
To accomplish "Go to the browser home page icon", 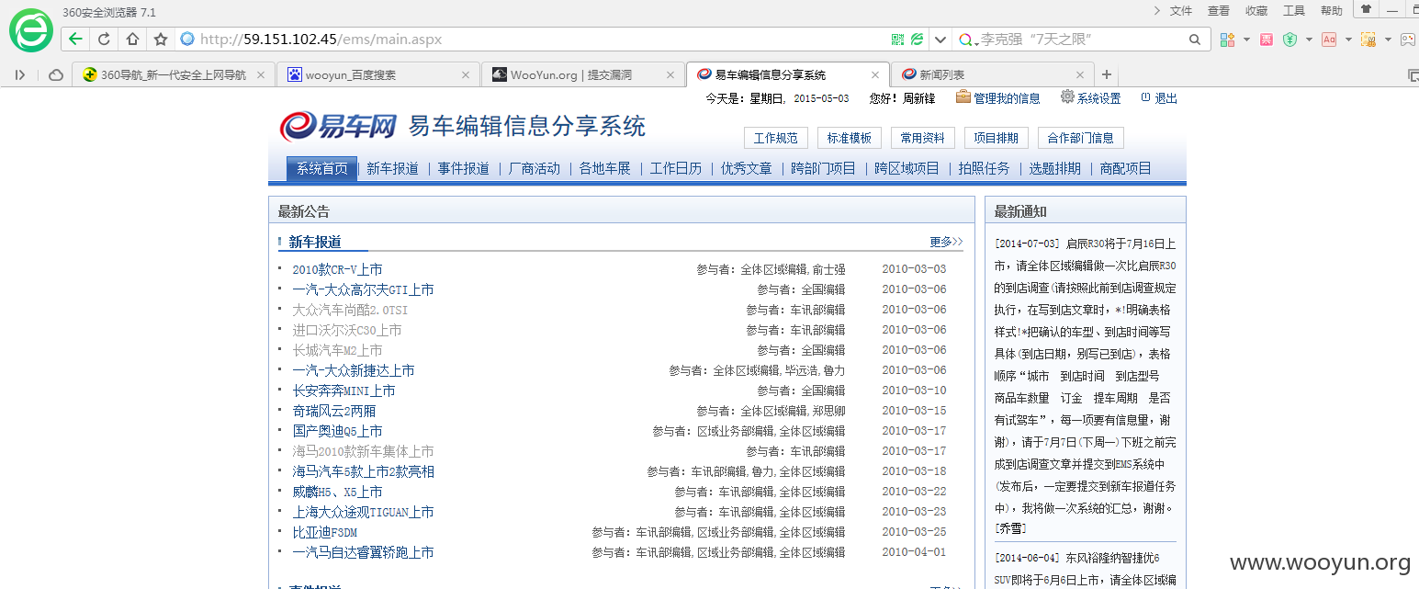I will click(132, 40).
